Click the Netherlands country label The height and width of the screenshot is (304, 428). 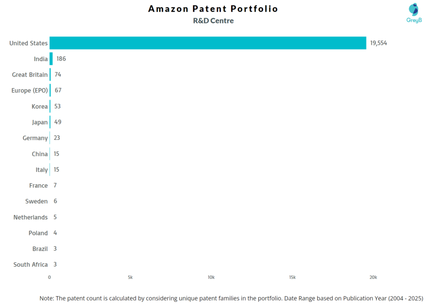(x=31, y=217)
